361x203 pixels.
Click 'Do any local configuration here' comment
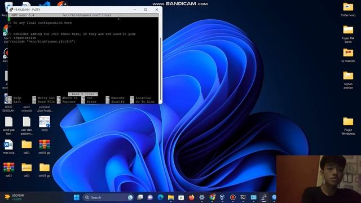click(40, 23)
